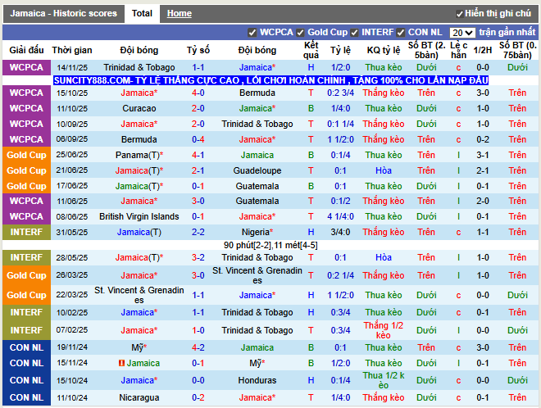The image size is (541, 408).
Task: Click the Thời gian column header
Action: coord(72,50)
